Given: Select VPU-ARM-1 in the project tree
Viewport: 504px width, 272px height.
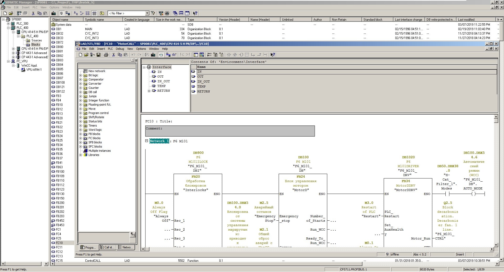Looking at the screenshot, I should tap(34, 70).
